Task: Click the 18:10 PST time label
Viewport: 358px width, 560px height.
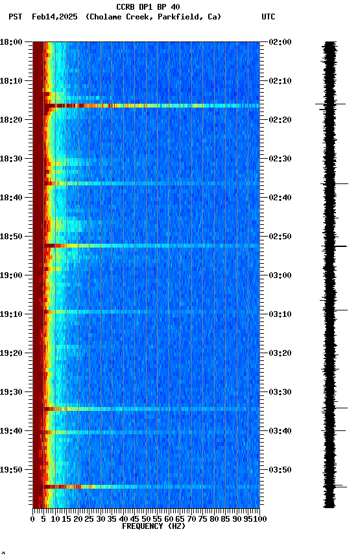Action: 11,81
